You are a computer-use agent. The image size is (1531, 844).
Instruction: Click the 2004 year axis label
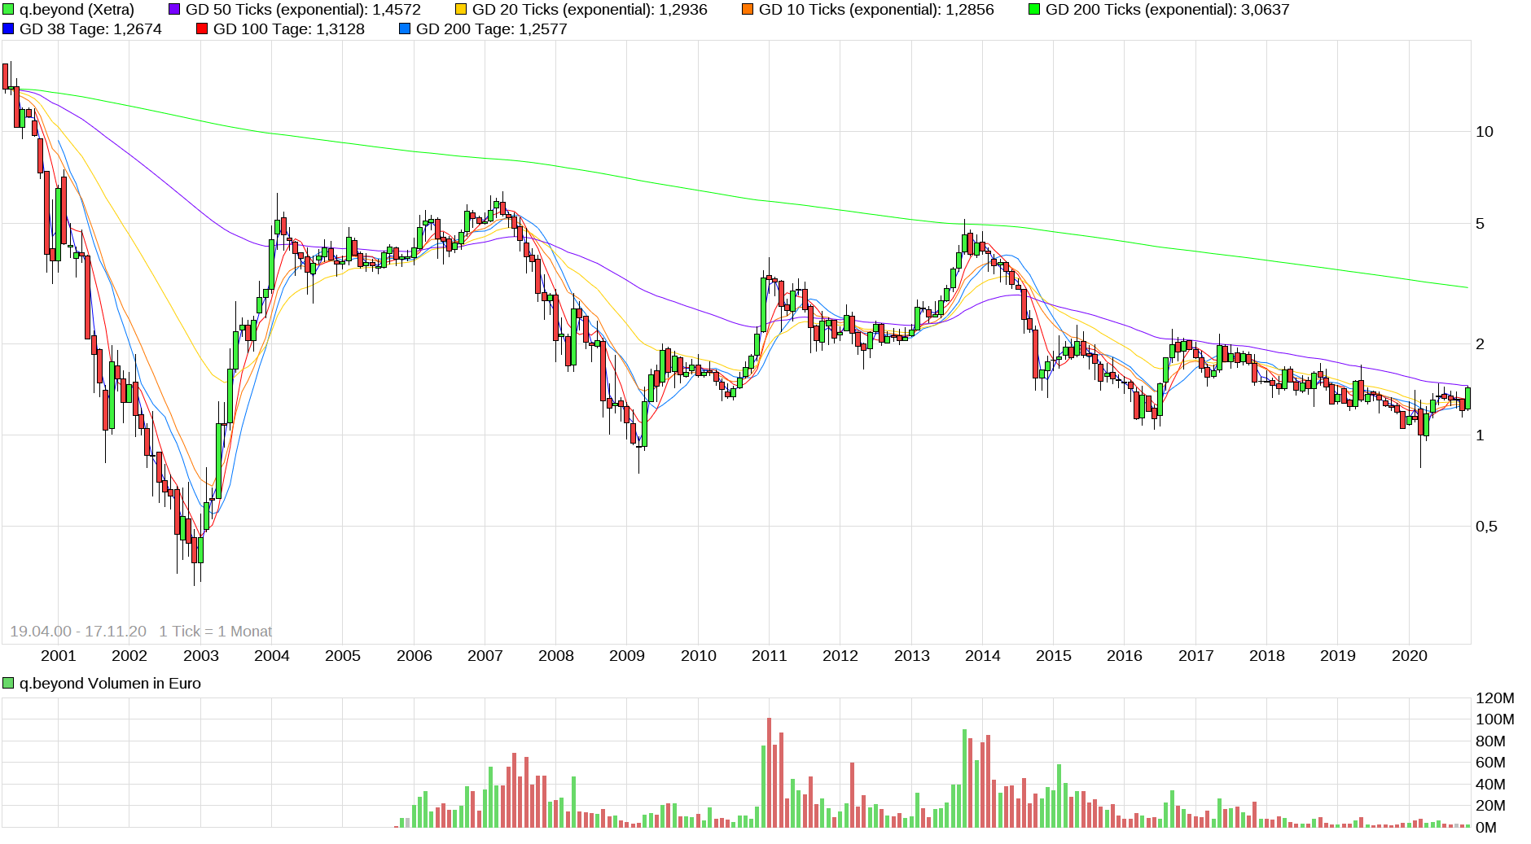(272, 656)
